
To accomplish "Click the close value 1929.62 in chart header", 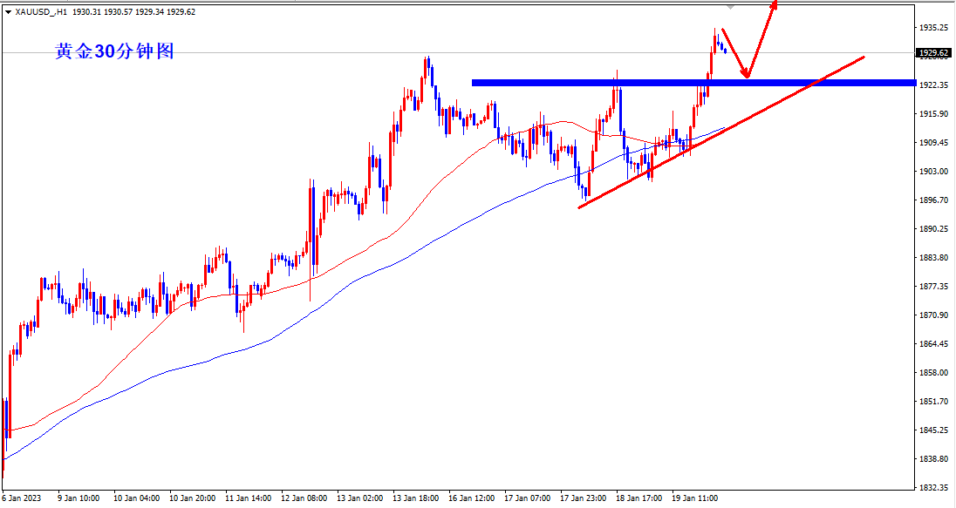I will pyautogui.click(x=181, y=11).
